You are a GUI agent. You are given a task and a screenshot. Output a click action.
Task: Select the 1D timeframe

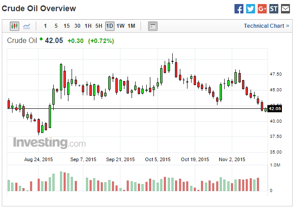[110, 26]
